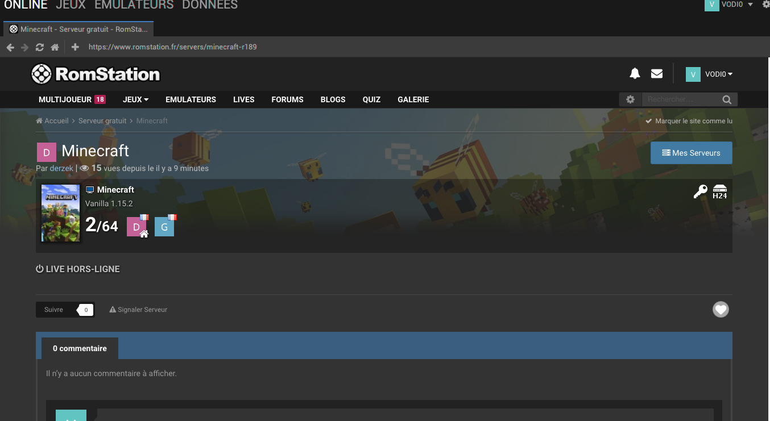Toggle Marquer le site comme lu
Viewport: 770px width, 421px height.
[689, 121]
